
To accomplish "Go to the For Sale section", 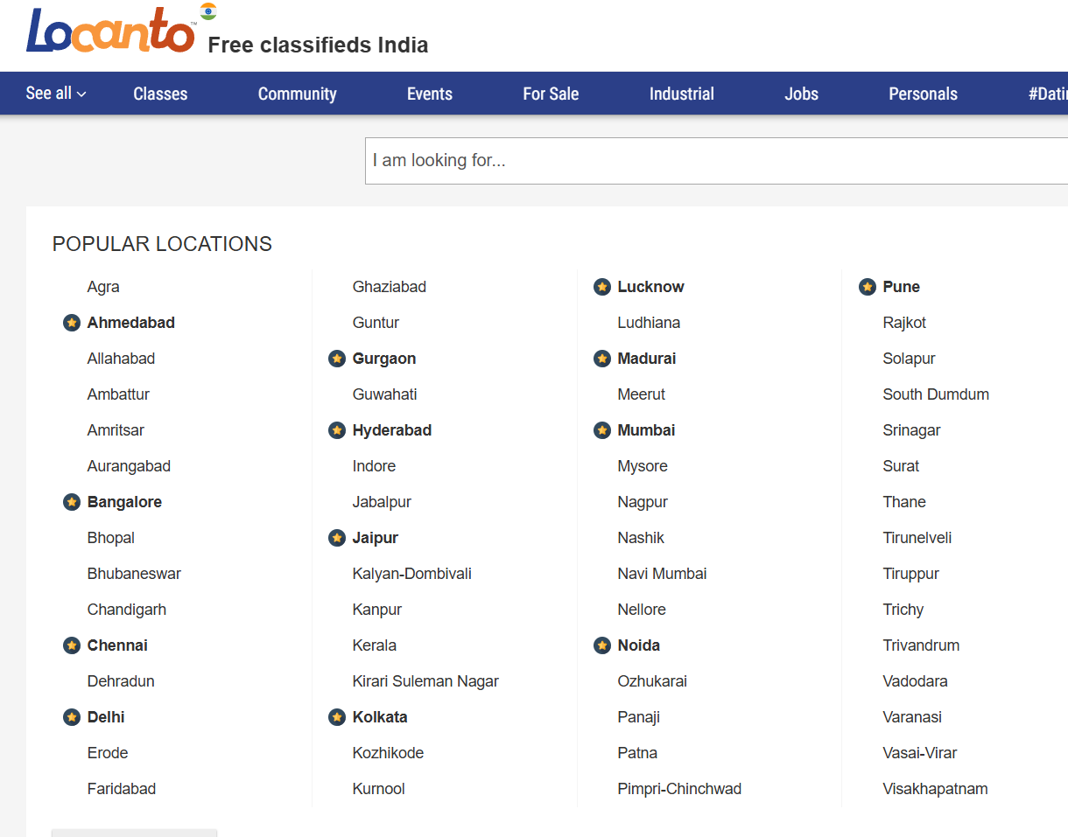I will [551, 94].
